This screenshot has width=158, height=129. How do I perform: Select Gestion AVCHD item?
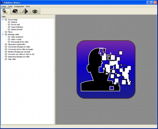(x=17, y=29)
